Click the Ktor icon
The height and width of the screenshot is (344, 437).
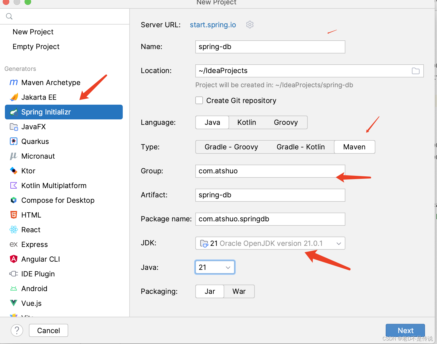(x=14, y=171)
